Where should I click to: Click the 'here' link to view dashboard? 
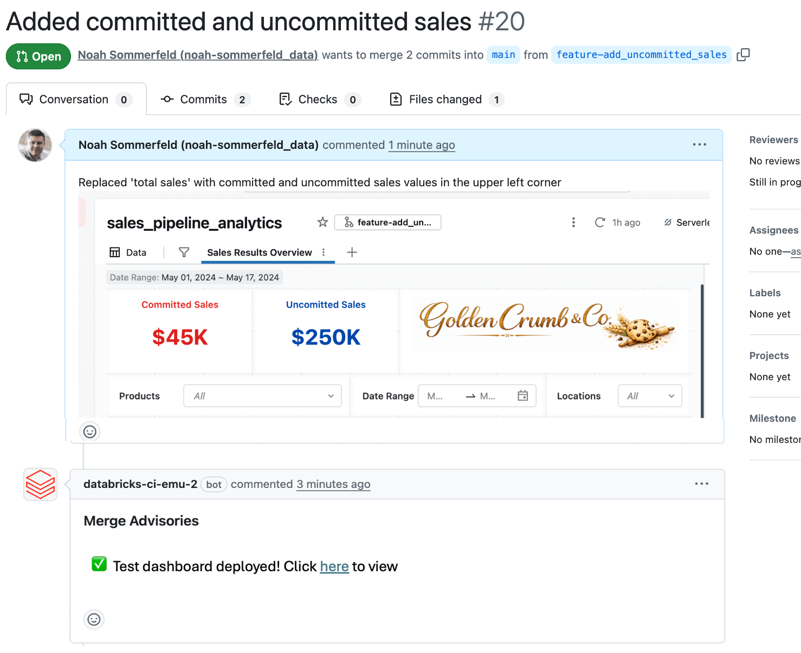tap(334, 566)
